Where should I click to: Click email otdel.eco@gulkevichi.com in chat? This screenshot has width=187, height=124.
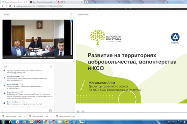pos(16,73)
